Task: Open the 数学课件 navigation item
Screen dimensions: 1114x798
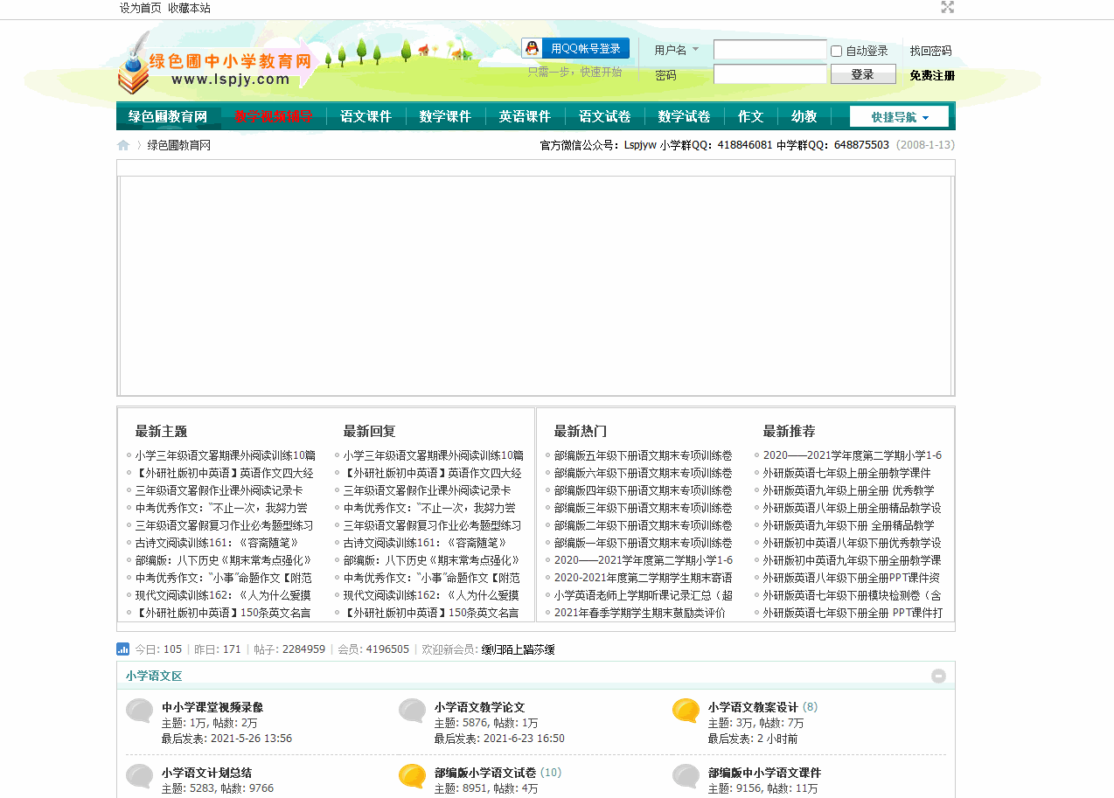Action: pos(445,116)
